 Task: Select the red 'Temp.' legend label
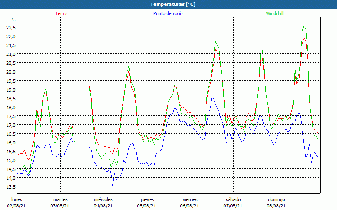[x=62, y=13]
